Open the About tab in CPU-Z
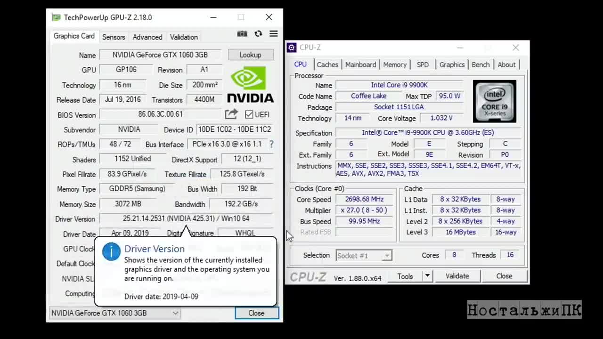Image resolution: width=603 pixels, height=339 pixels. pos(506,65)
